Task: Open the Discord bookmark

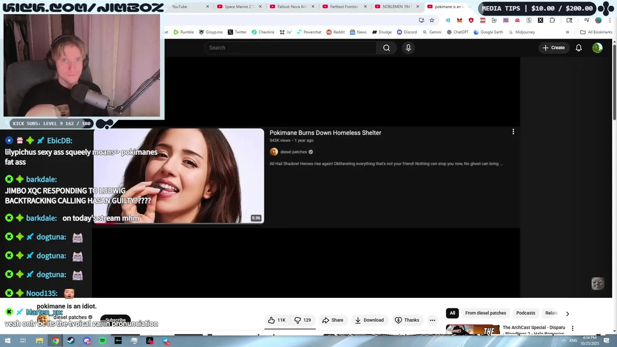Action: 407,32
